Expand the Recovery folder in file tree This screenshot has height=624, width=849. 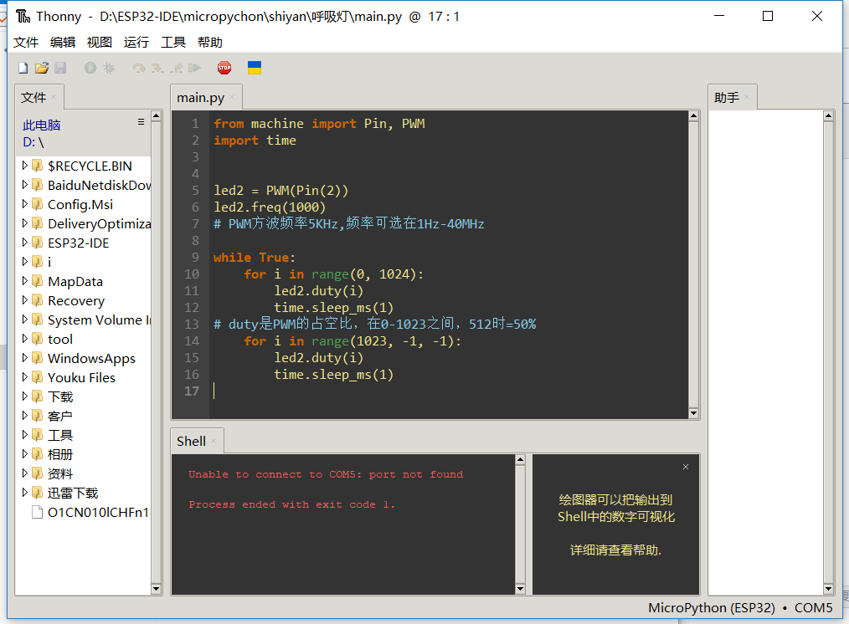click(25, 300)
